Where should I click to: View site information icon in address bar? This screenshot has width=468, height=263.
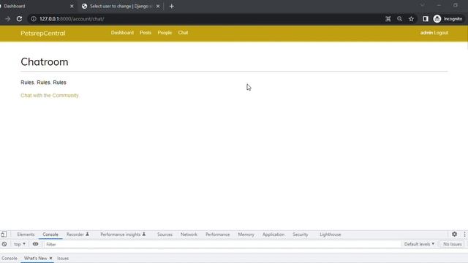pos(34,19)
